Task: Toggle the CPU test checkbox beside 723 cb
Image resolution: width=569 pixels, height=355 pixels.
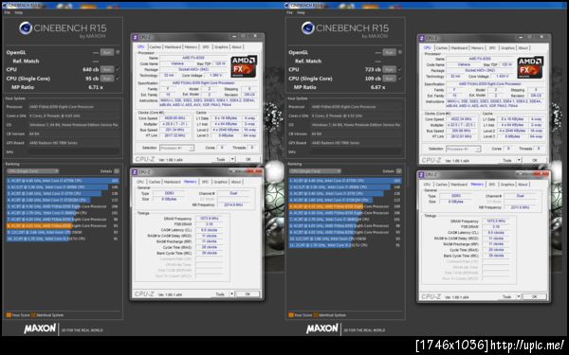Action: [x=400, y=69]
